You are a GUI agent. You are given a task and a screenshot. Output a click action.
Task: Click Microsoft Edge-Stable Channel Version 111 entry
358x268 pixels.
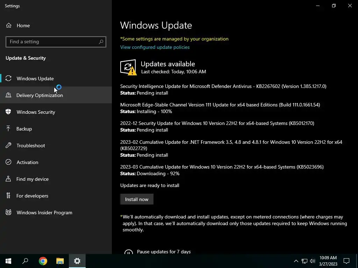click(x=220, y=105)
